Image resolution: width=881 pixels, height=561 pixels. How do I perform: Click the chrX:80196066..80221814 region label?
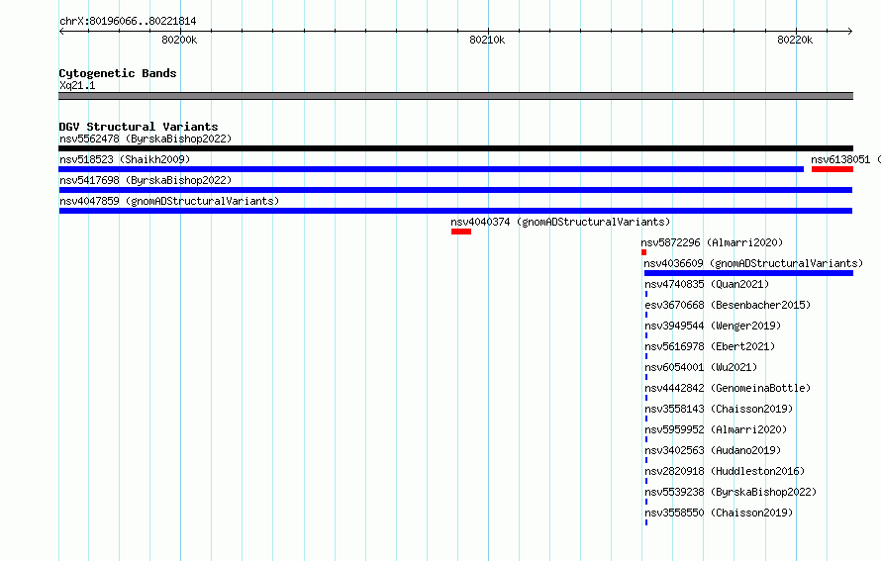pos(128,22)
